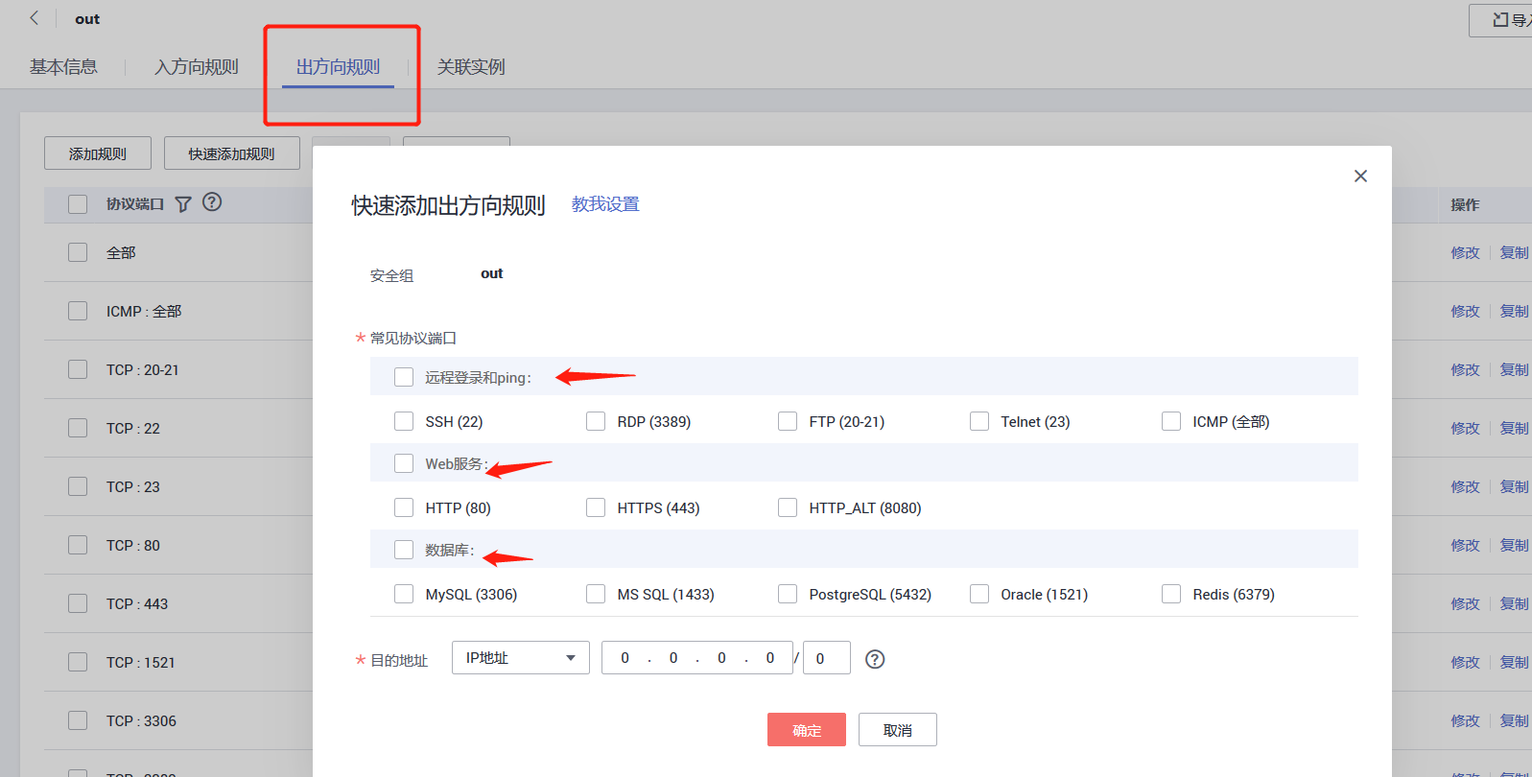Viewport: 1532px width, 777px height.
Task: Click the 快速添加规则 button
Action: (232, 153)
